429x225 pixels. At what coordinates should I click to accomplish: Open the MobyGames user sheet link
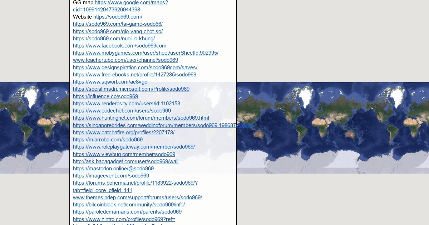pyautogui.click(x=146, y=53)
